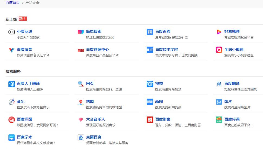Click the 百度财富 red icon
This screenshot has width=263, height=149.
tap(150, 120)
